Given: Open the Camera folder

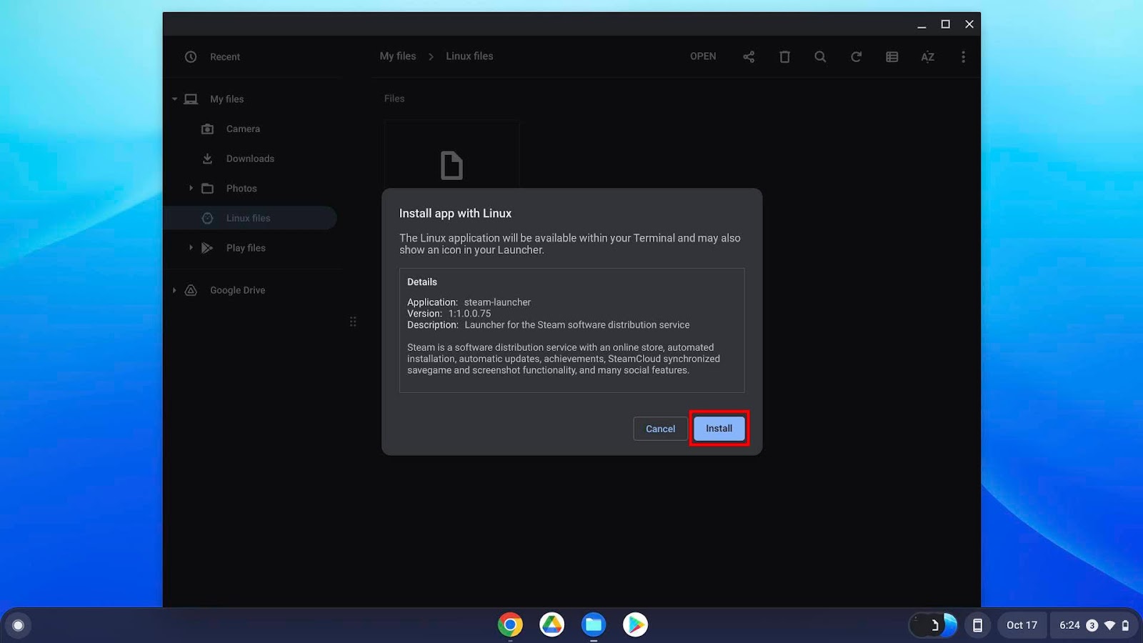Looking at the screenshot, I should tap(243, 129).
